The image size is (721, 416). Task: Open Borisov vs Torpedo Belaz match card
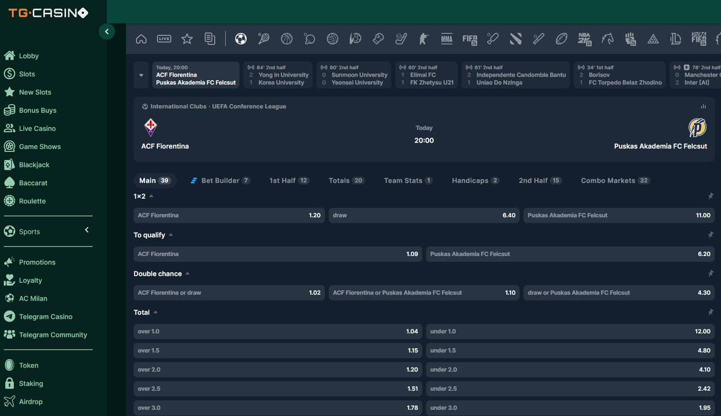[x=619, y=75]
